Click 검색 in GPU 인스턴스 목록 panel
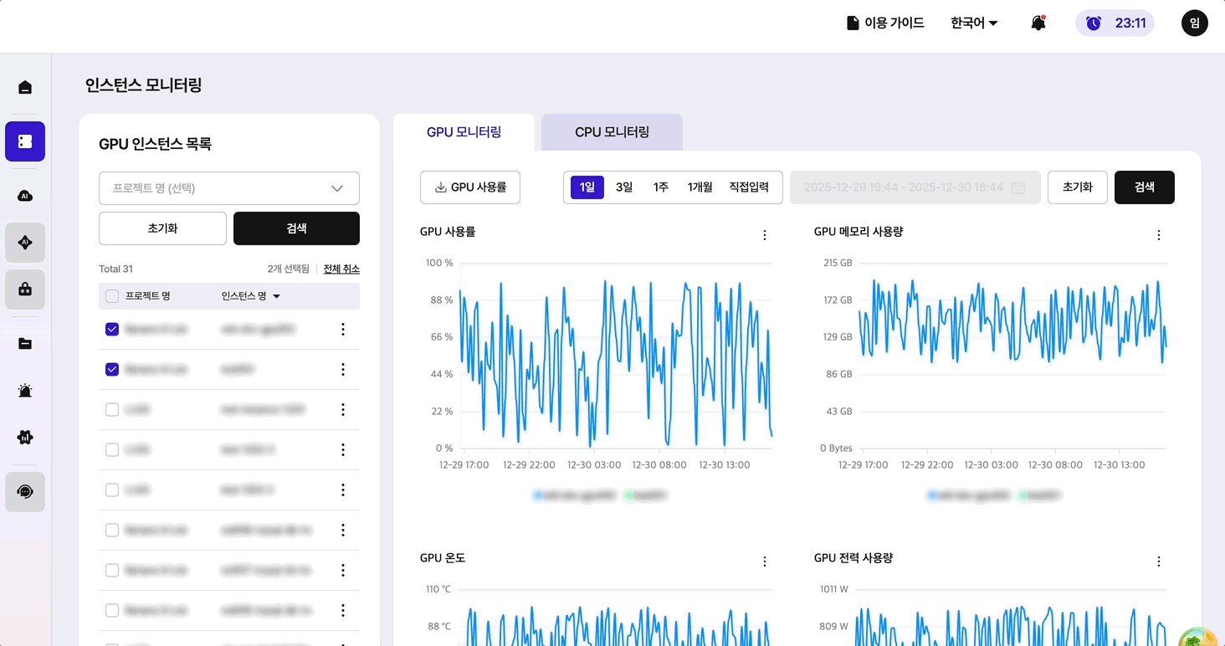1225x646 pixels. coord(296,228)
